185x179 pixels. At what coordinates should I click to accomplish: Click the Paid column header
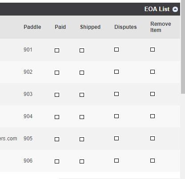[x=60, y=27]
